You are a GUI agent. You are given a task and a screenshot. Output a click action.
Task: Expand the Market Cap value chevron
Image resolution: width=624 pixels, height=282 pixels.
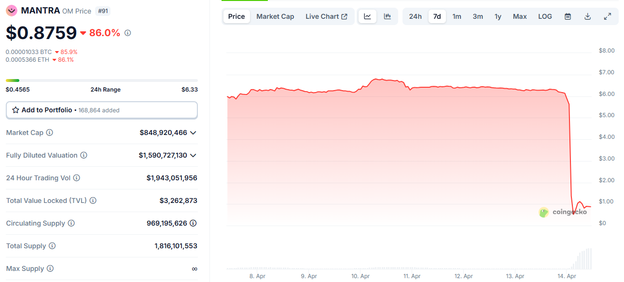pyautogui.click(x=193, y=133)
